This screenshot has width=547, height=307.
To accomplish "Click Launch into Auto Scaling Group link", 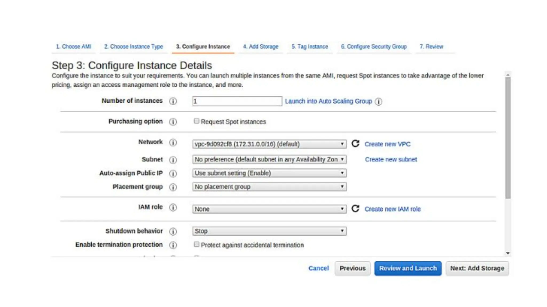I will click(x=328, y=101).
